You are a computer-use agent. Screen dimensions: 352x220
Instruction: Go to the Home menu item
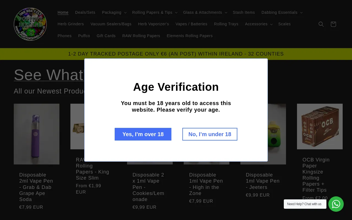click(63, 12)
